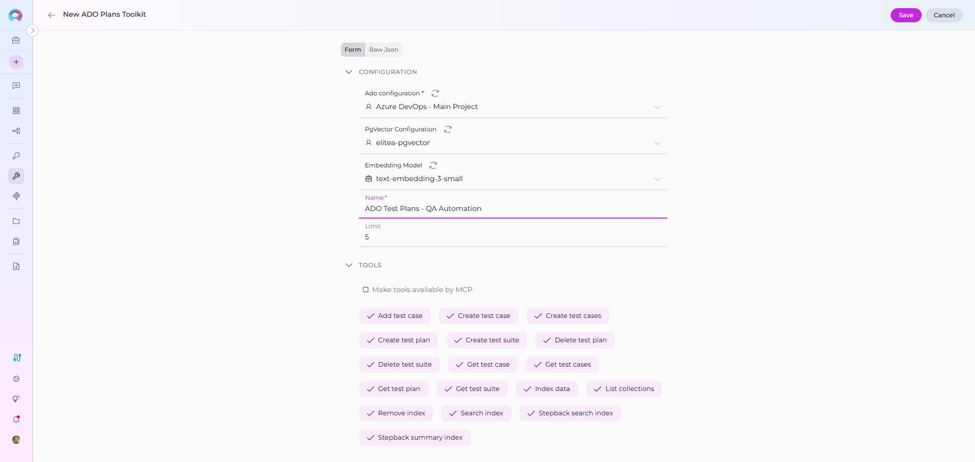This screenshot has width=975, height=462.
Task: Cancel toolkit creation
Action: (944, 15)
